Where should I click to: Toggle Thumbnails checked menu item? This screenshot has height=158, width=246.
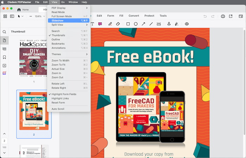coord(58,35)
